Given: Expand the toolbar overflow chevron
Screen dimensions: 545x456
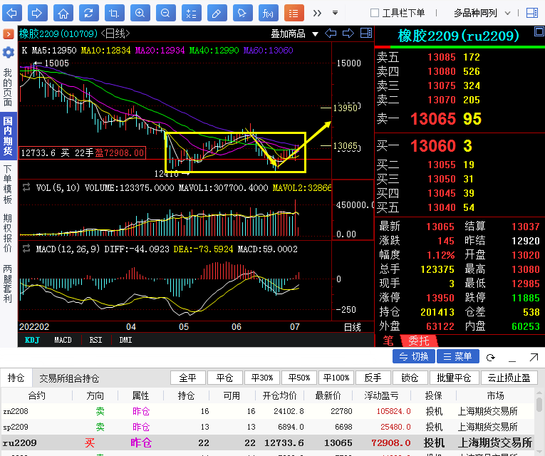Looking at the screenshot, I should 317,13.
